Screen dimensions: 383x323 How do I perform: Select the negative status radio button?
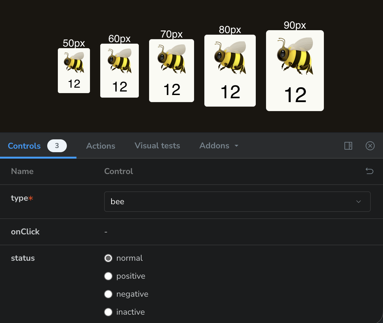point(108,294)
